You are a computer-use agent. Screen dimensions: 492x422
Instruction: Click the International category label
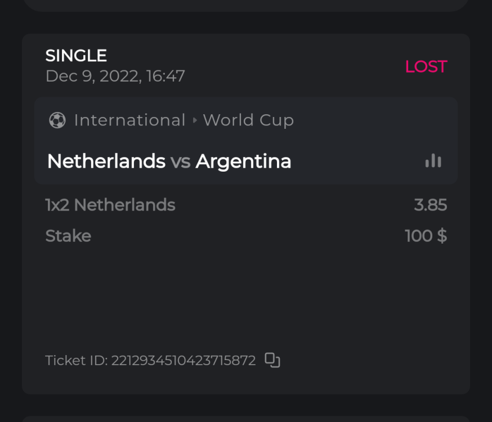[129, 120]
